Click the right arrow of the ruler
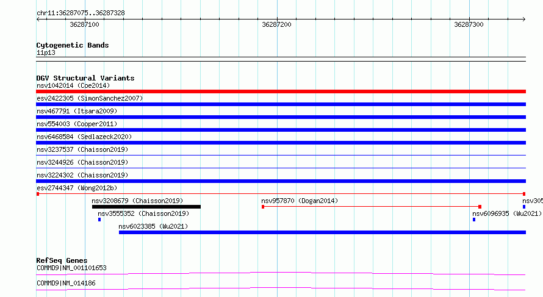 (524, 19)
